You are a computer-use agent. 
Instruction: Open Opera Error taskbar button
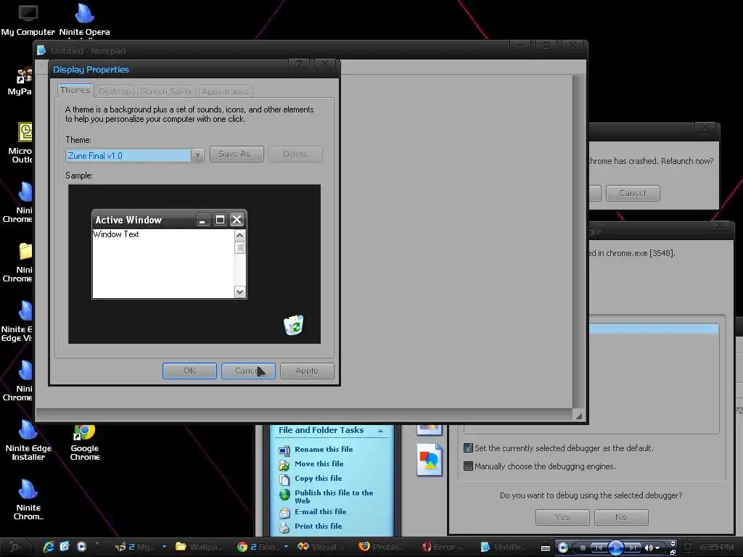point(443,547)
